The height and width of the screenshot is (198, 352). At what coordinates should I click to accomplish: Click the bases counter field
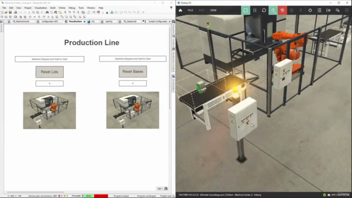tap(133, 83)
